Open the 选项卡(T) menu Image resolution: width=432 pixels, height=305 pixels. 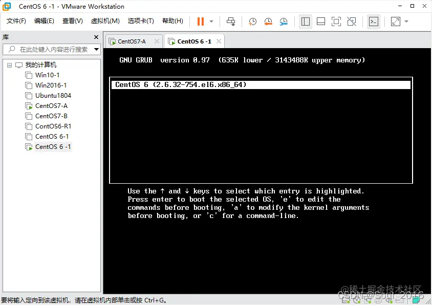141,21
